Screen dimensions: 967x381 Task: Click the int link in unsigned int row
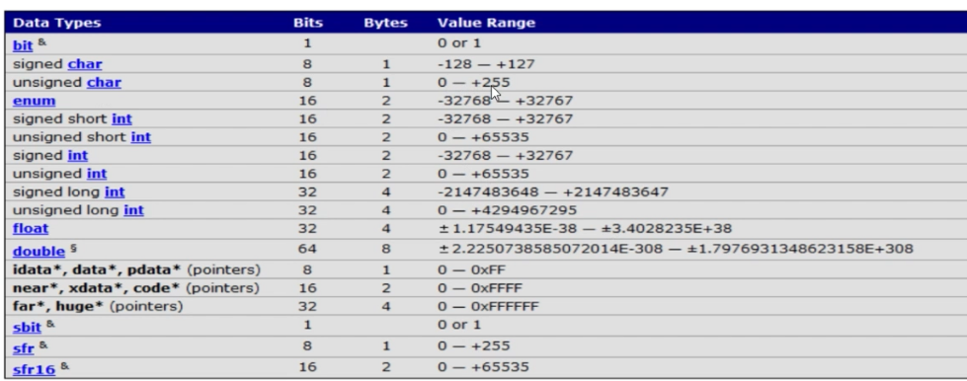(96, 174)
